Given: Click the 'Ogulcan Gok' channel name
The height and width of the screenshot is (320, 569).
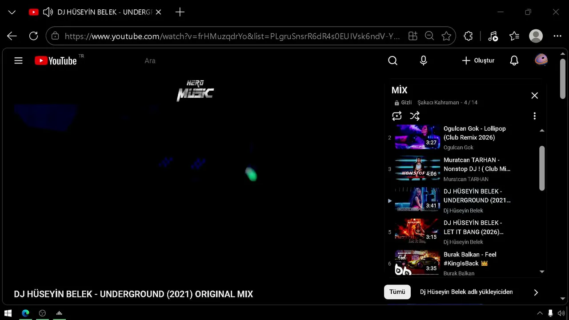Looking at the screenshot, I should (x=458, y=148).
